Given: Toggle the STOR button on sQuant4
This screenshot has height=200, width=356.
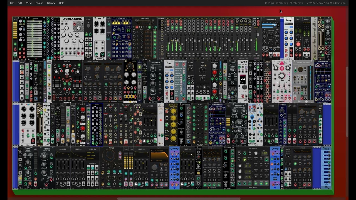Looking at the screenshot, I should [x=128, y=37].
